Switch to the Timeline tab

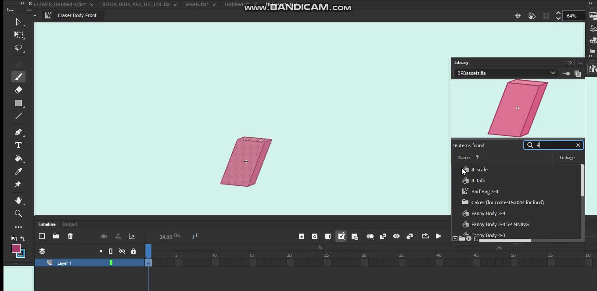click(x=47, y=224)
